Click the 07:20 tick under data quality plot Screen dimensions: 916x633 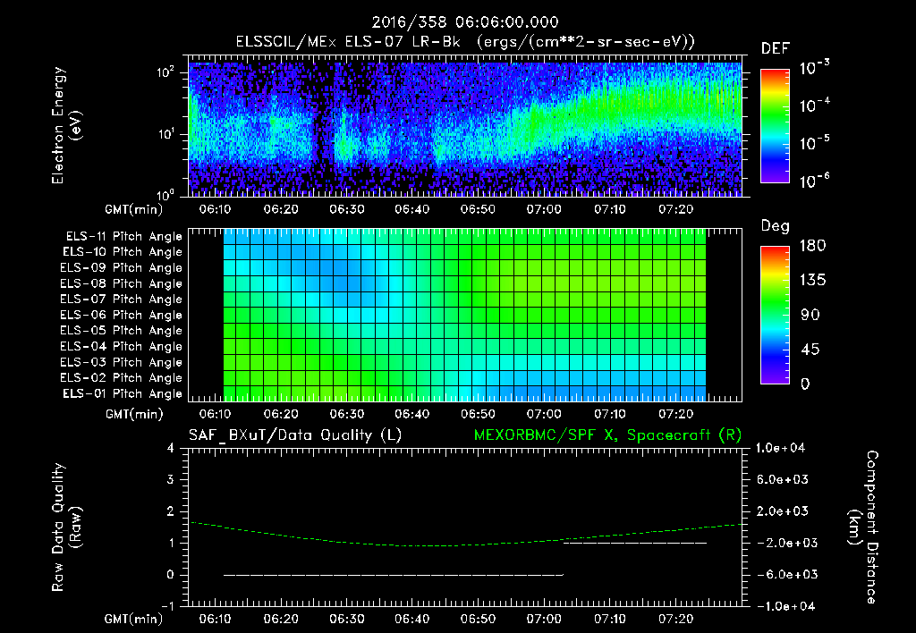pyautogui.click(x=676, y=619)
